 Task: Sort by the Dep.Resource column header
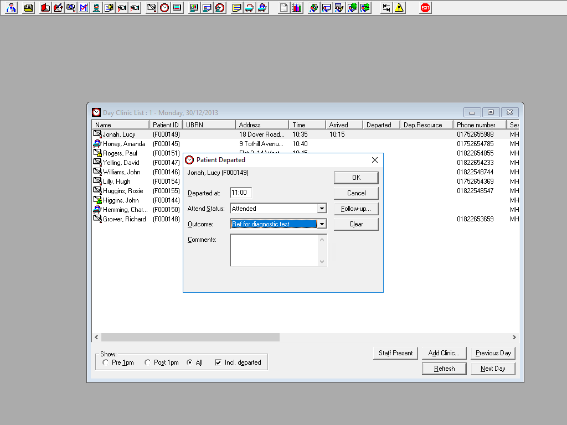[426, 125]
